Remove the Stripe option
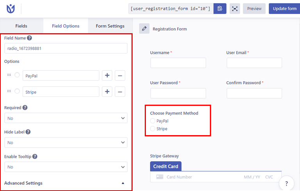Image resolution: width=300 pixels, height=191 pixels. pos(120,92)
